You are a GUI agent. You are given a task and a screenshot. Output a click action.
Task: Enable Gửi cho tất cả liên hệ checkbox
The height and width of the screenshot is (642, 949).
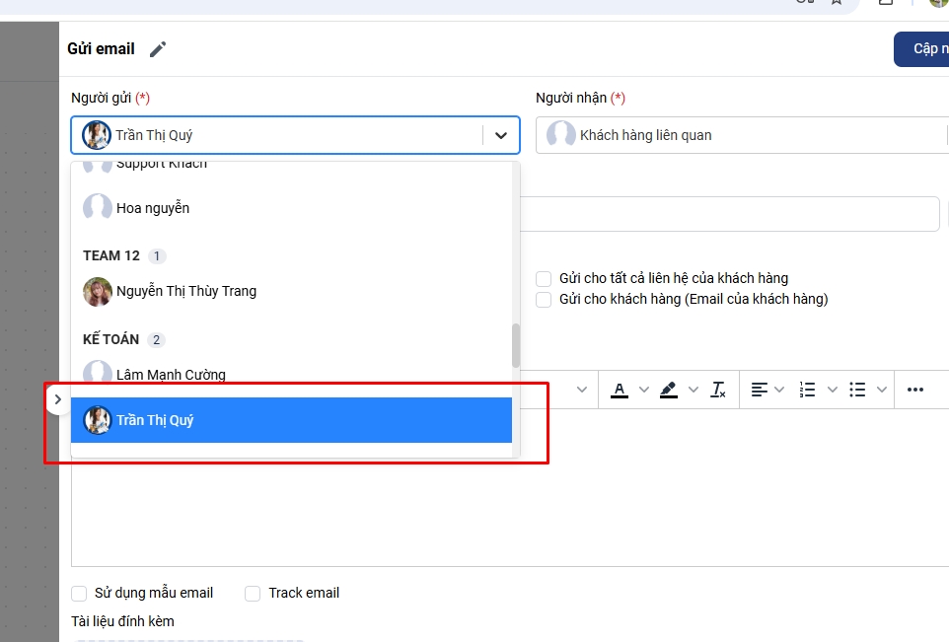point(544,279)
